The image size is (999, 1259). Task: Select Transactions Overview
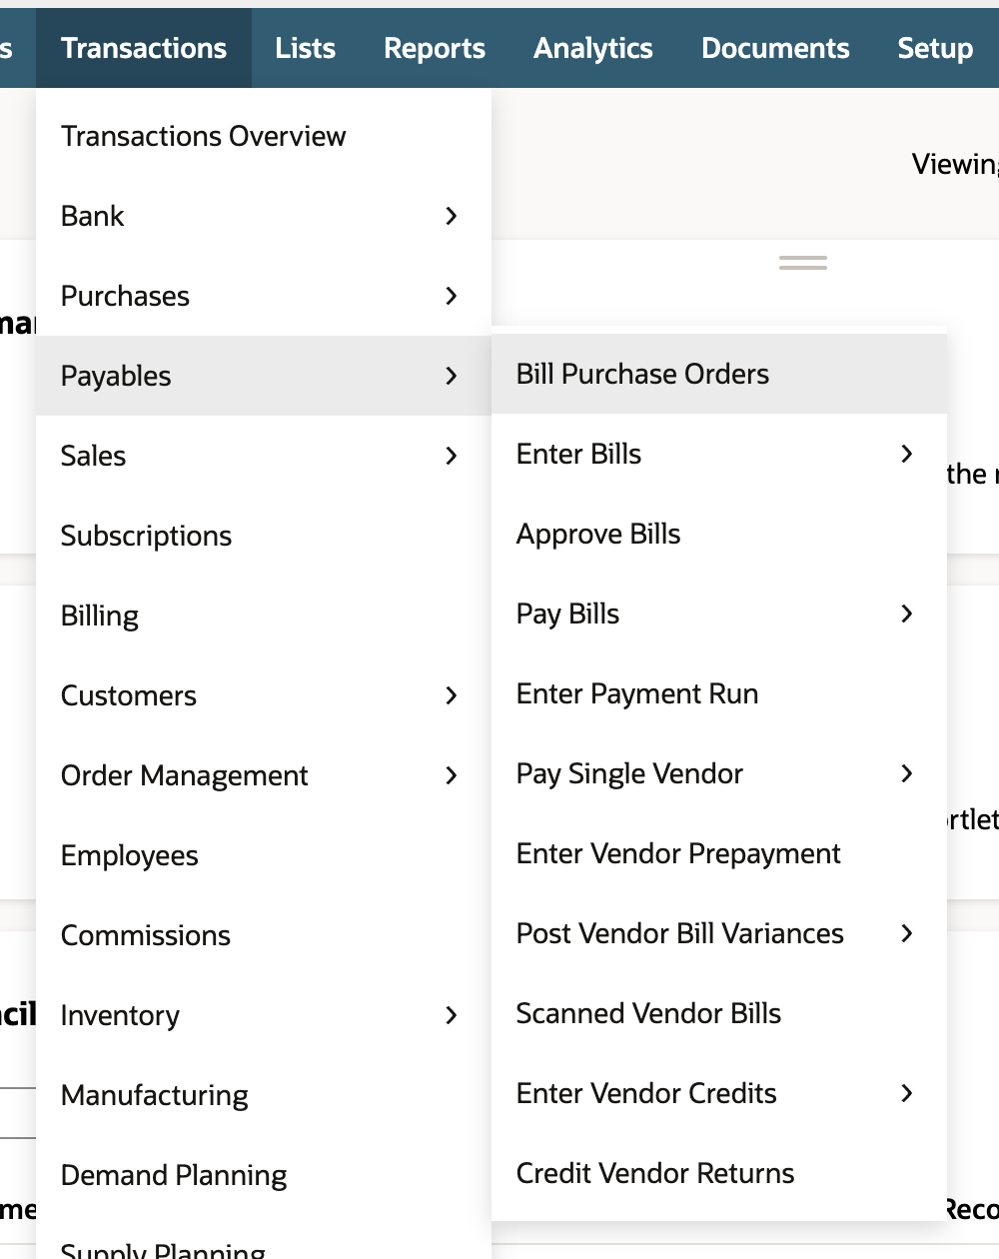click(264, 136)
